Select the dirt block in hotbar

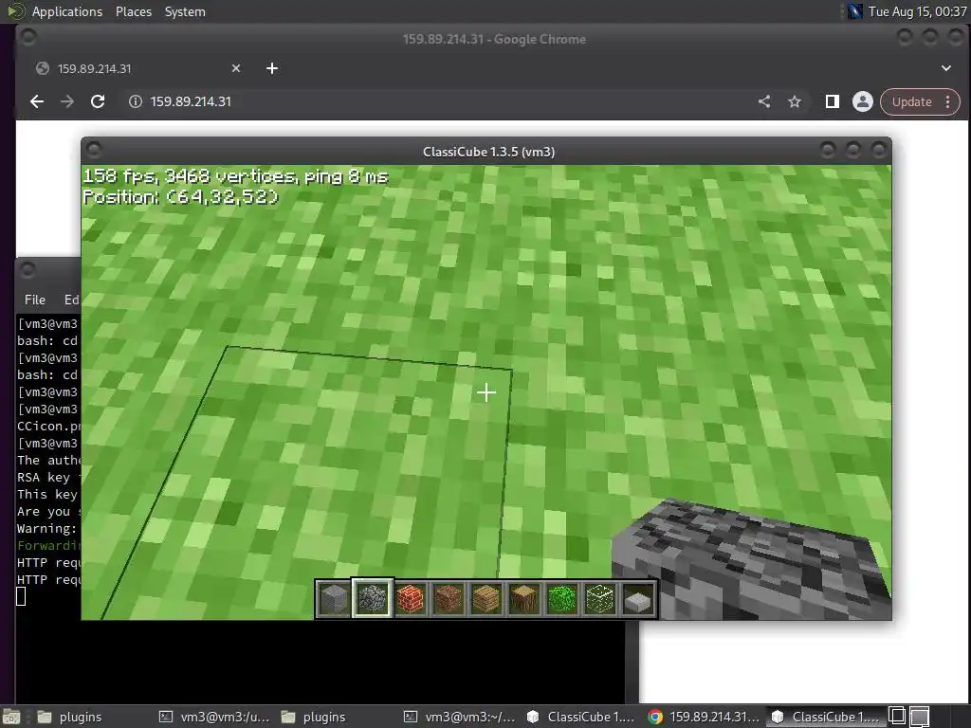tap(449, 599)
